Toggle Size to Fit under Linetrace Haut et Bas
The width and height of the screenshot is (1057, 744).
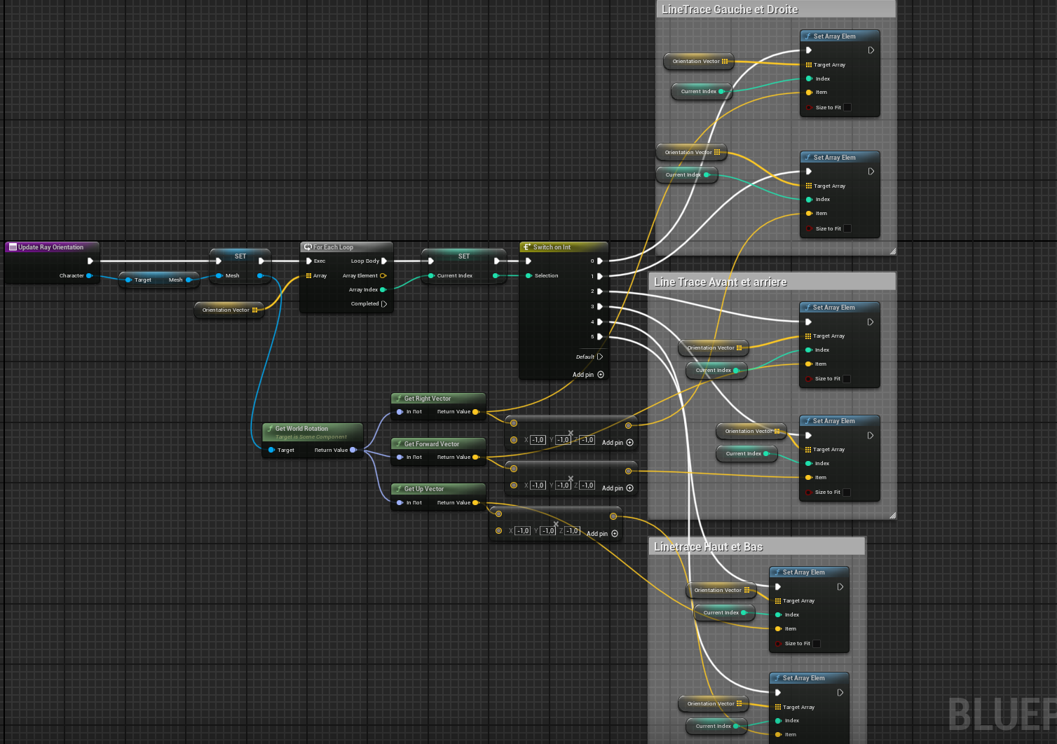[x=817, y=644]
